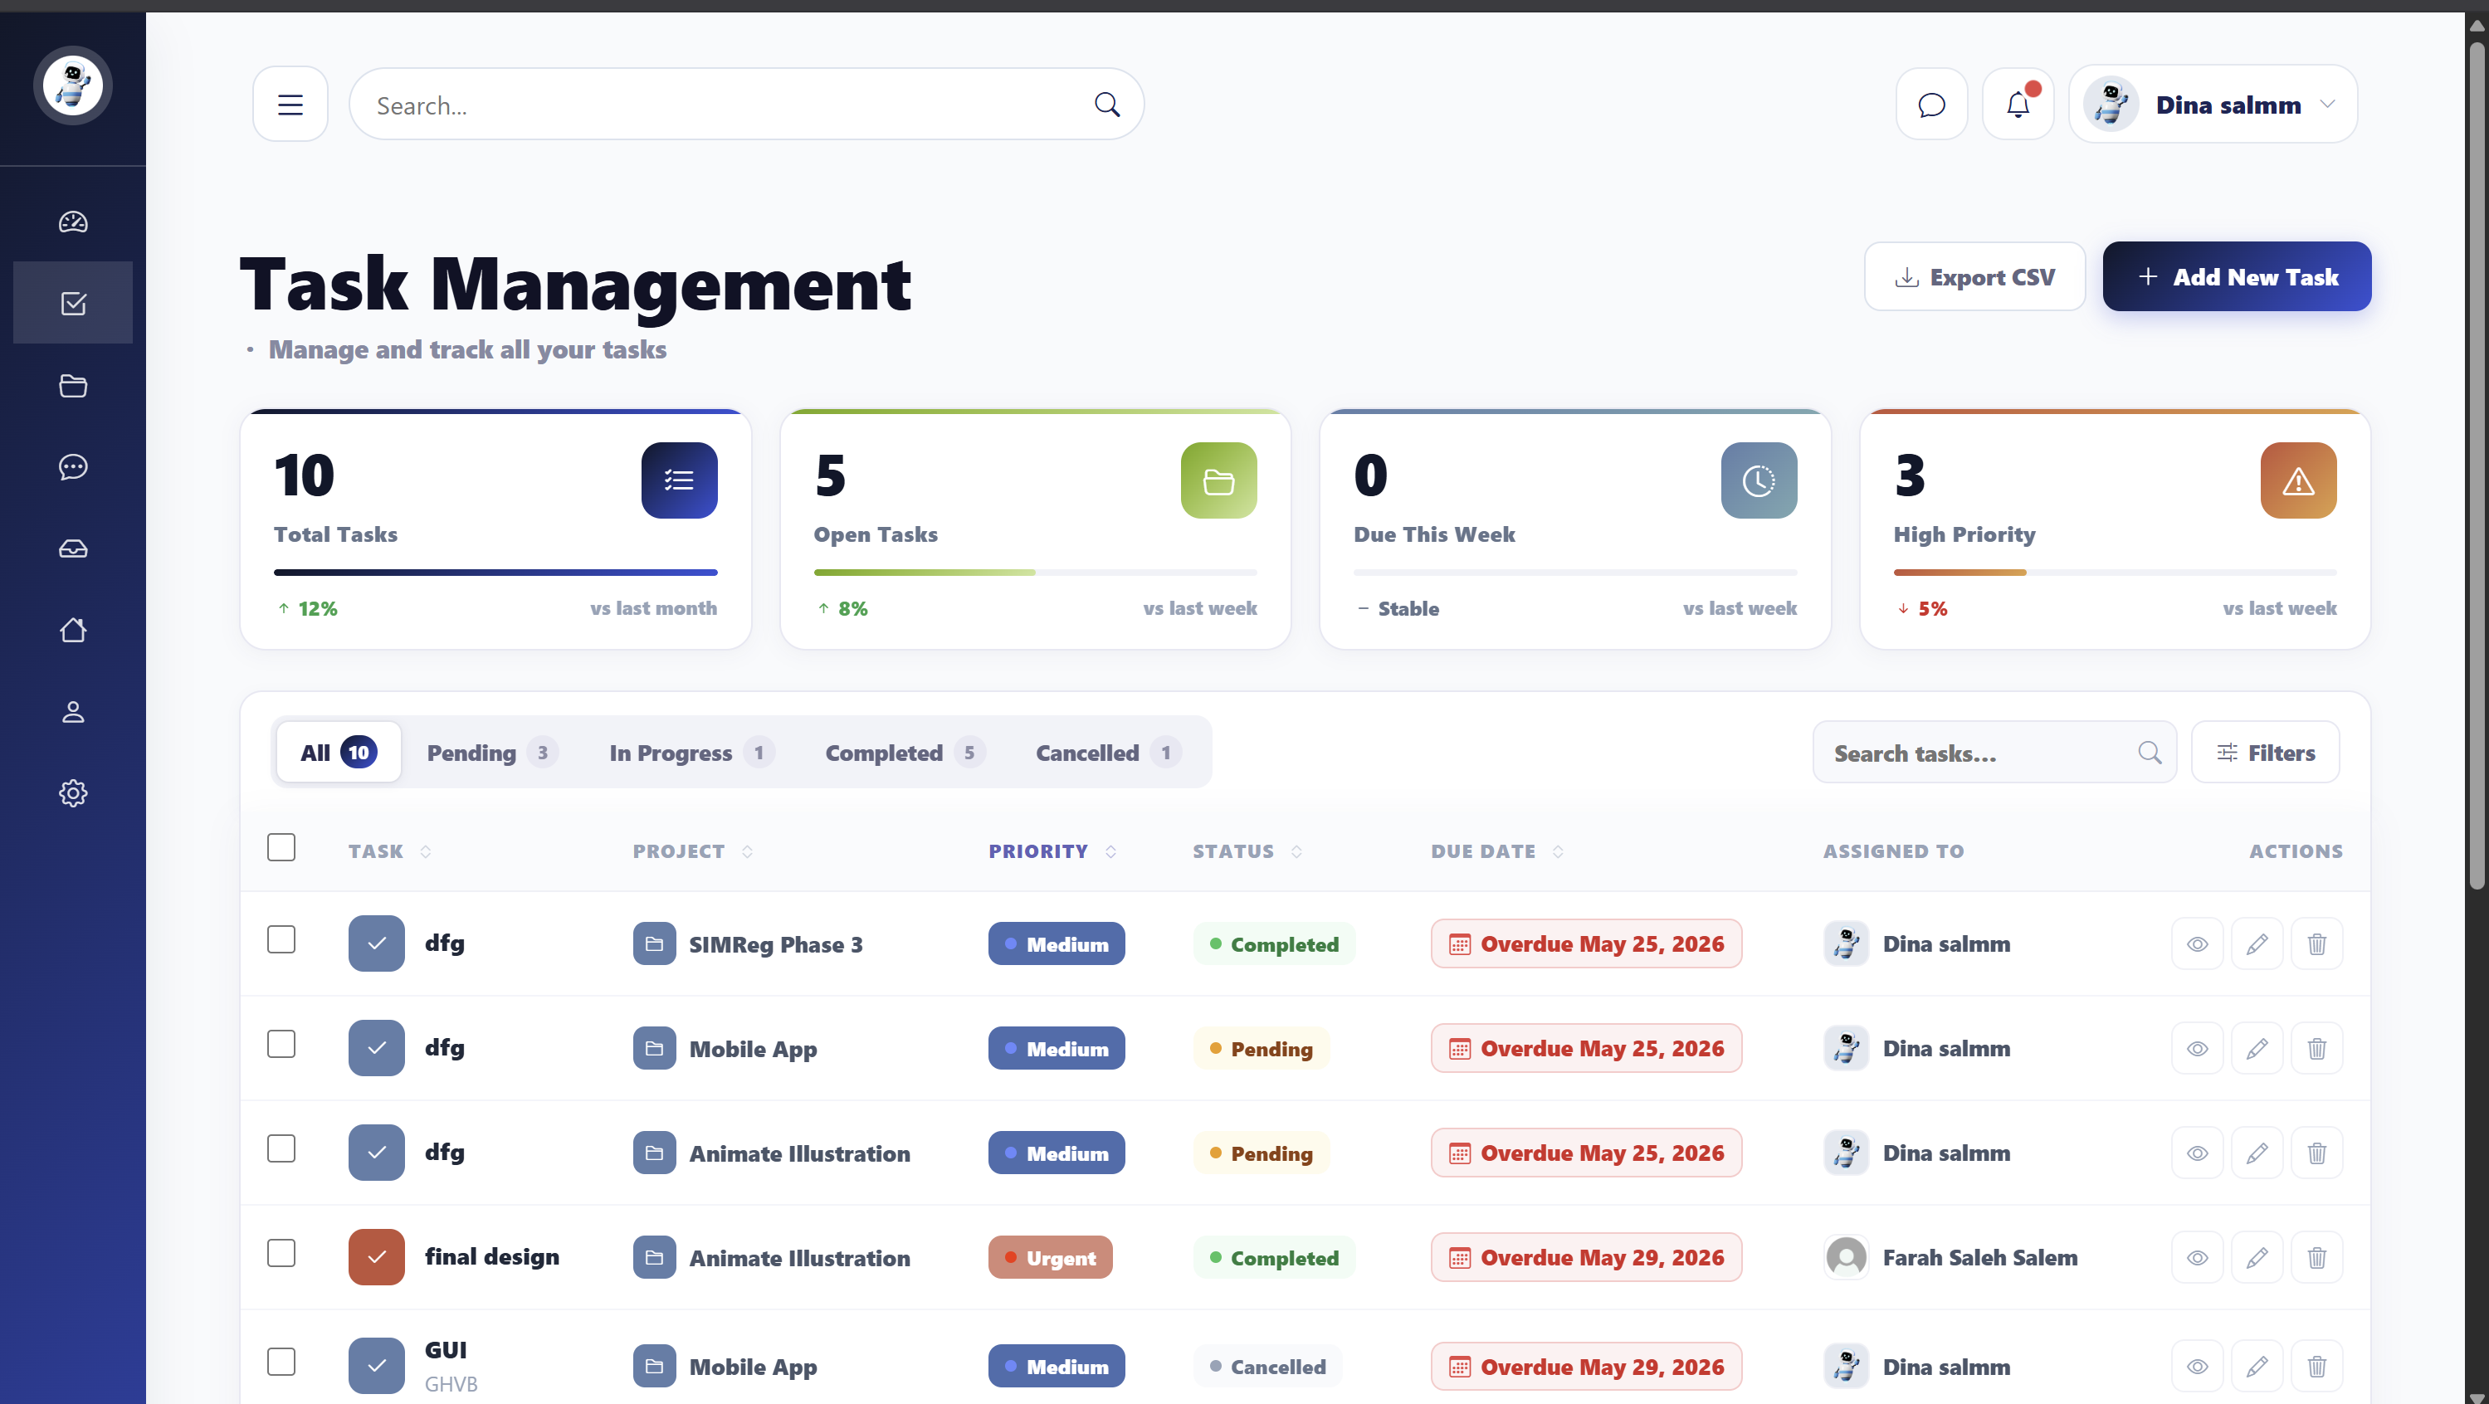Sort by the STATUS column arrows
The width and height of the screenshot is (2489, 1404).
(x=1296, y=851)
